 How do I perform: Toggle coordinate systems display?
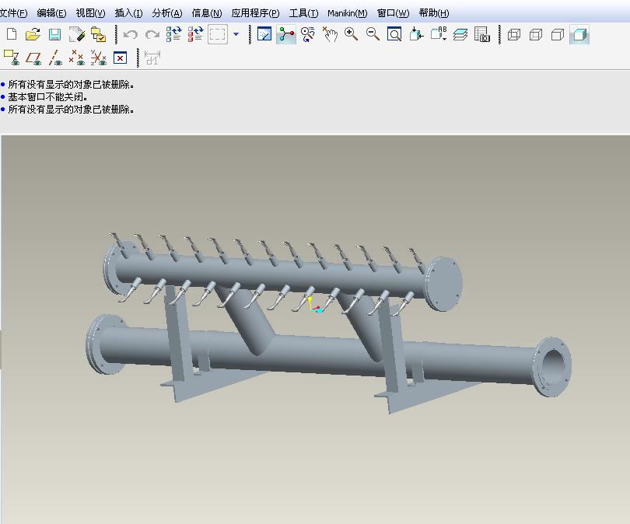(99, 58)
